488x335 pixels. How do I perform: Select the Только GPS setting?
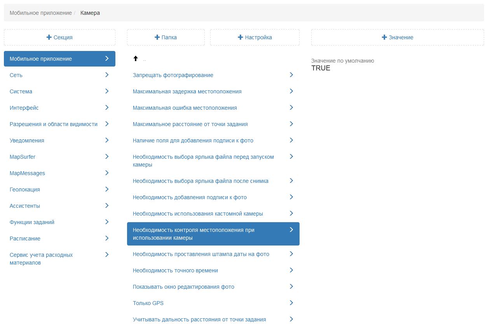pos(213,303)
